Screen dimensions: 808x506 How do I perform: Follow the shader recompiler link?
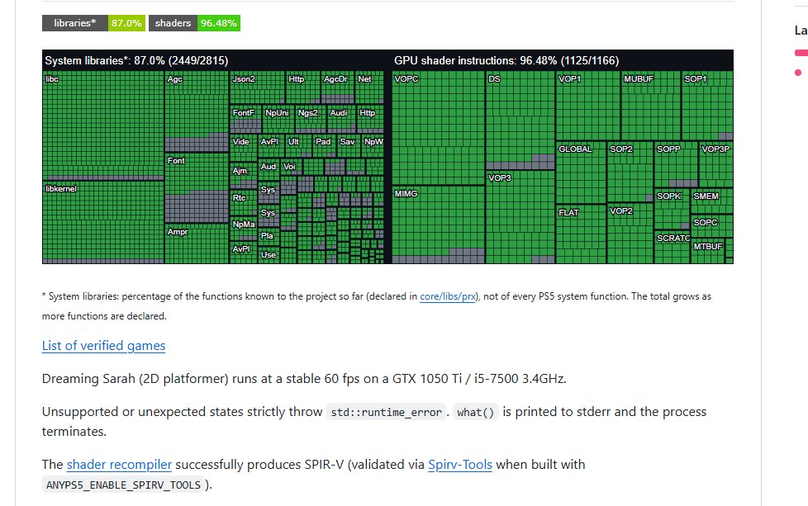click(x=119, y=464)
